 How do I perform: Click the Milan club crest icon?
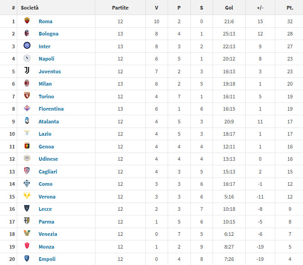pyautogui.click(x=27, y=84)
